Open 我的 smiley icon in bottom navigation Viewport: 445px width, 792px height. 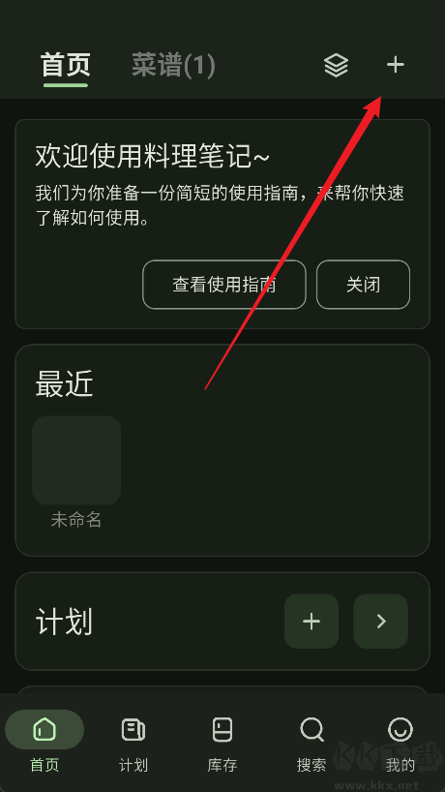400,730
